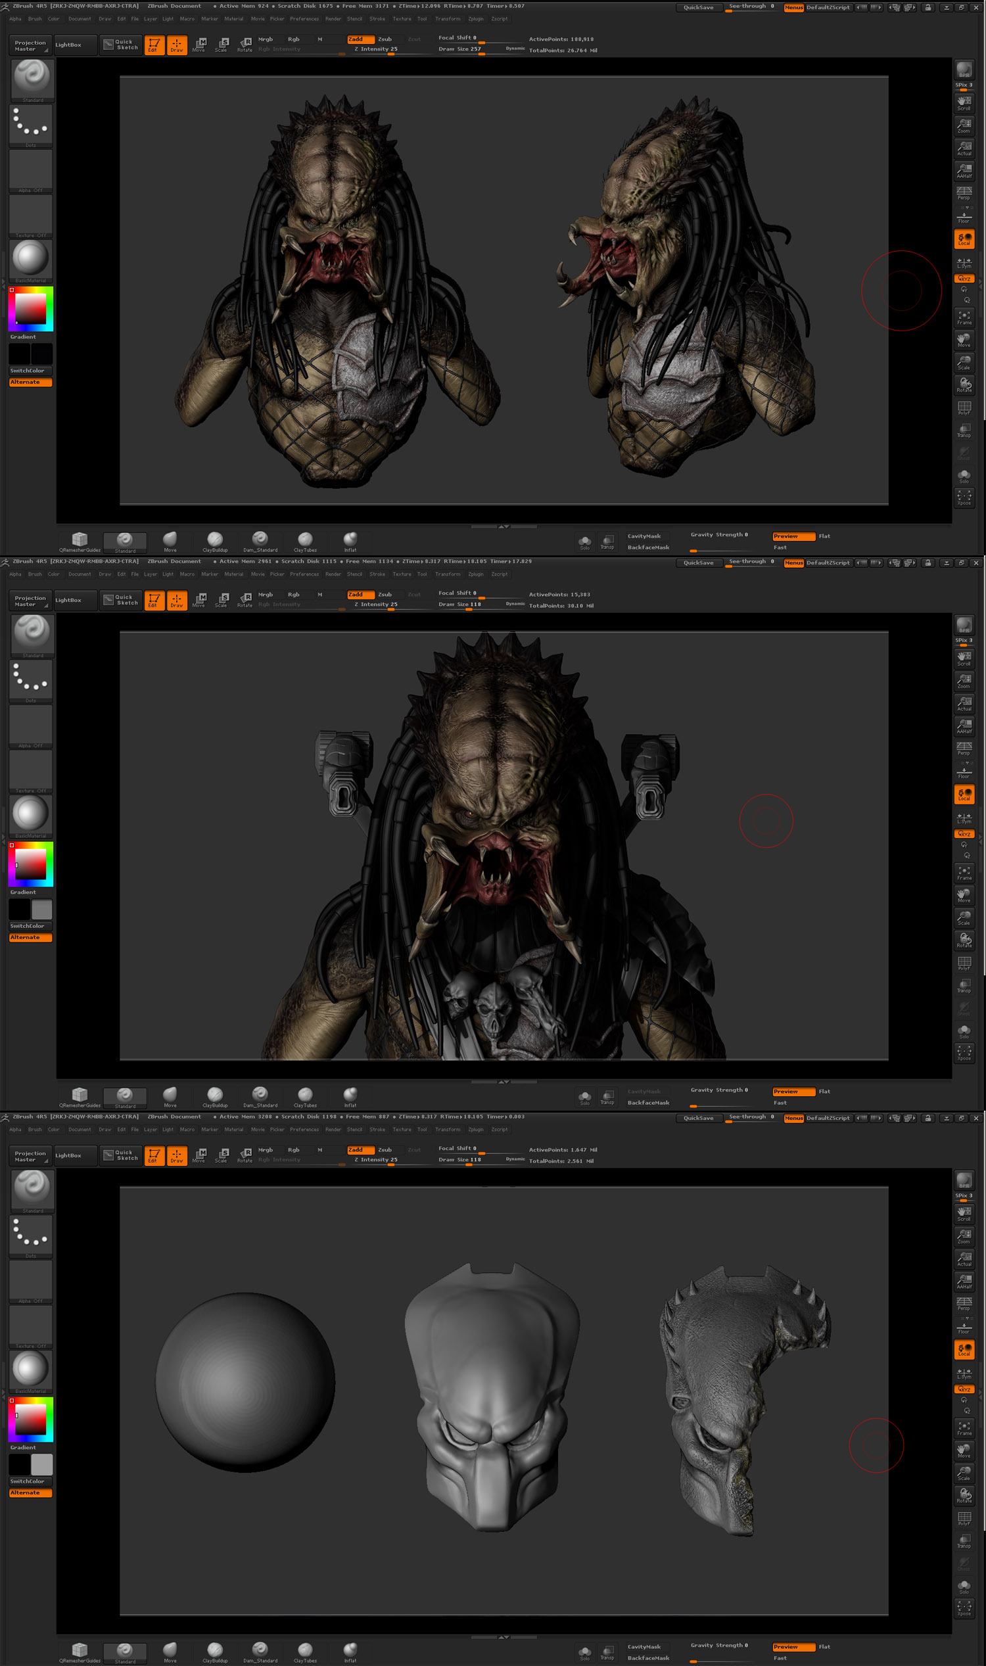The height and width of the screenshot is (1666, 986).
Task: Pick bottom-shelf Move brush in shoulder-cannon window
Action: 170,1097
